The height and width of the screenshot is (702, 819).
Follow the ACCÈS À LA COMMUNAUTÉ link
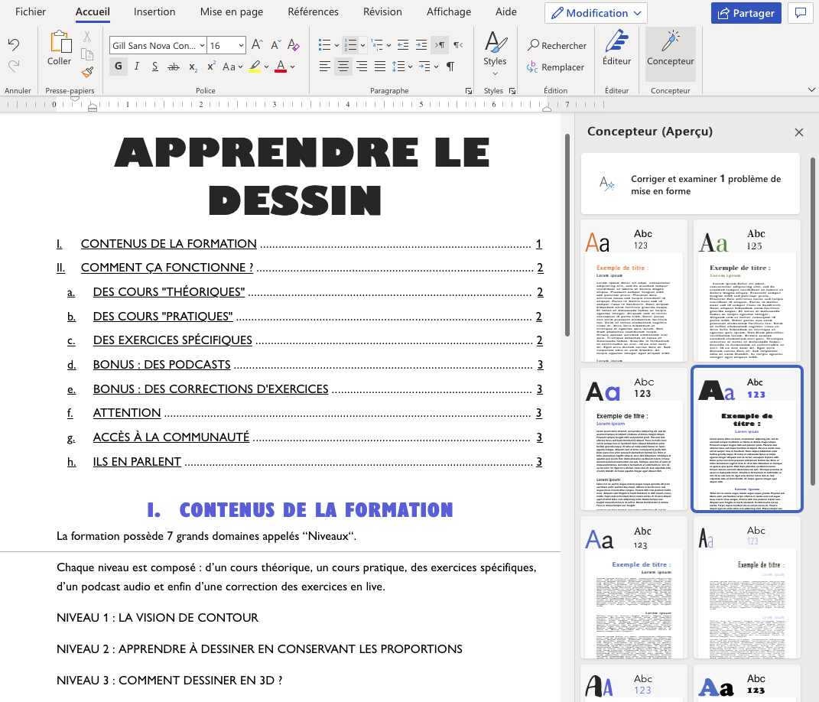click(171, 437)
